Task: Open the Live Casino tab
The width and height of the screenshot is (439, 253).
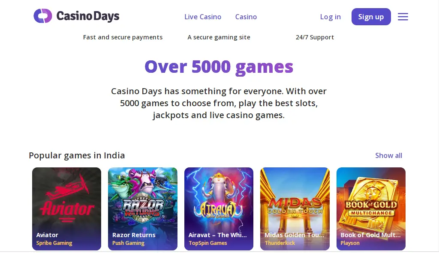Action: pyautogui.click(x=203, y=17)
